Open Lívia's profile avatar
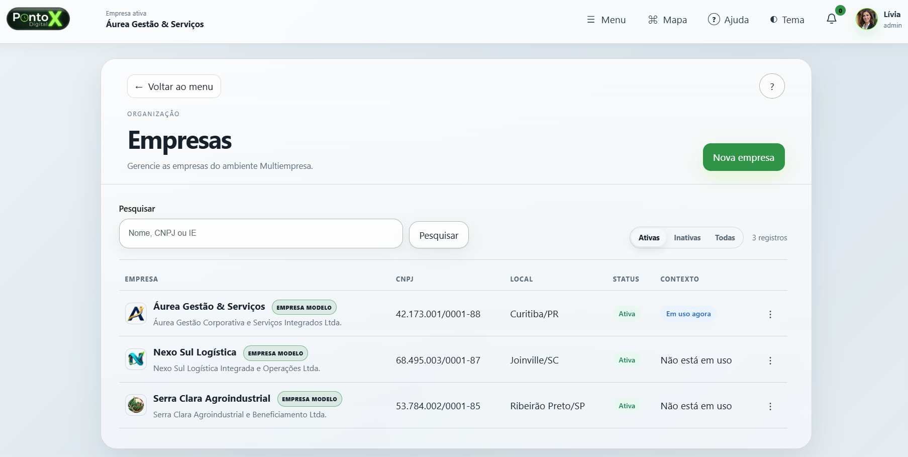Image resolution: width=908 pixels, height=457 pixels. (866, 19)
